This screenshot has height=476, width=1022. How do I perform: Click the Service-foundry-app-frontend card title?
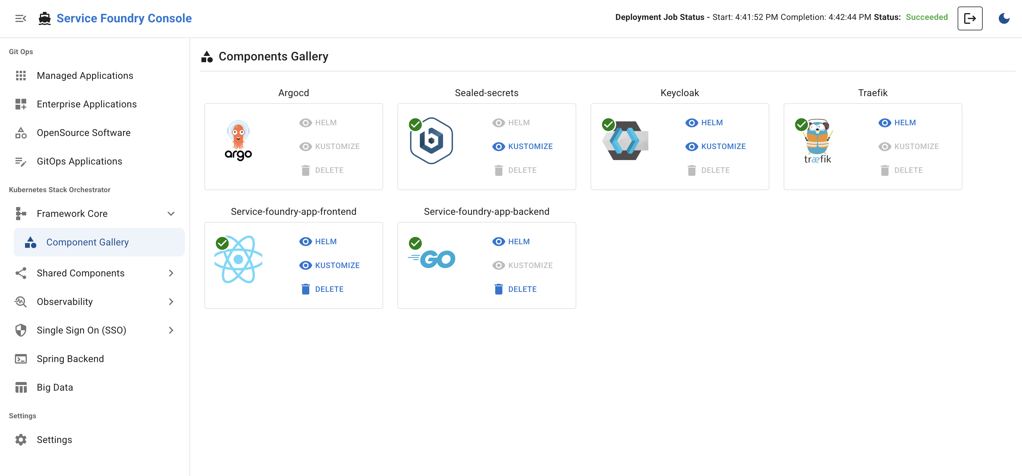293,212
